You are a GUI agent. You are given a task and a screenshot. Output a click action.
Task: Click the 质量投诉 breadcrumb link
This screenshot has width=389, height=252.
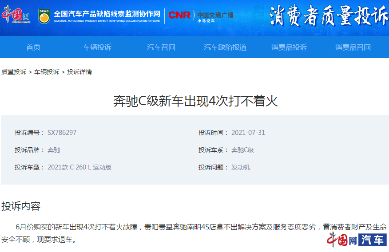14,72
